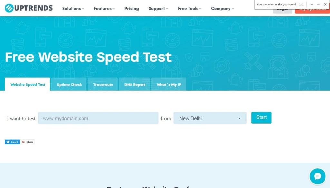Click the "I want to test" label
Image resolution: width=330 pixels, height=188 pixels.
[21, 119]
